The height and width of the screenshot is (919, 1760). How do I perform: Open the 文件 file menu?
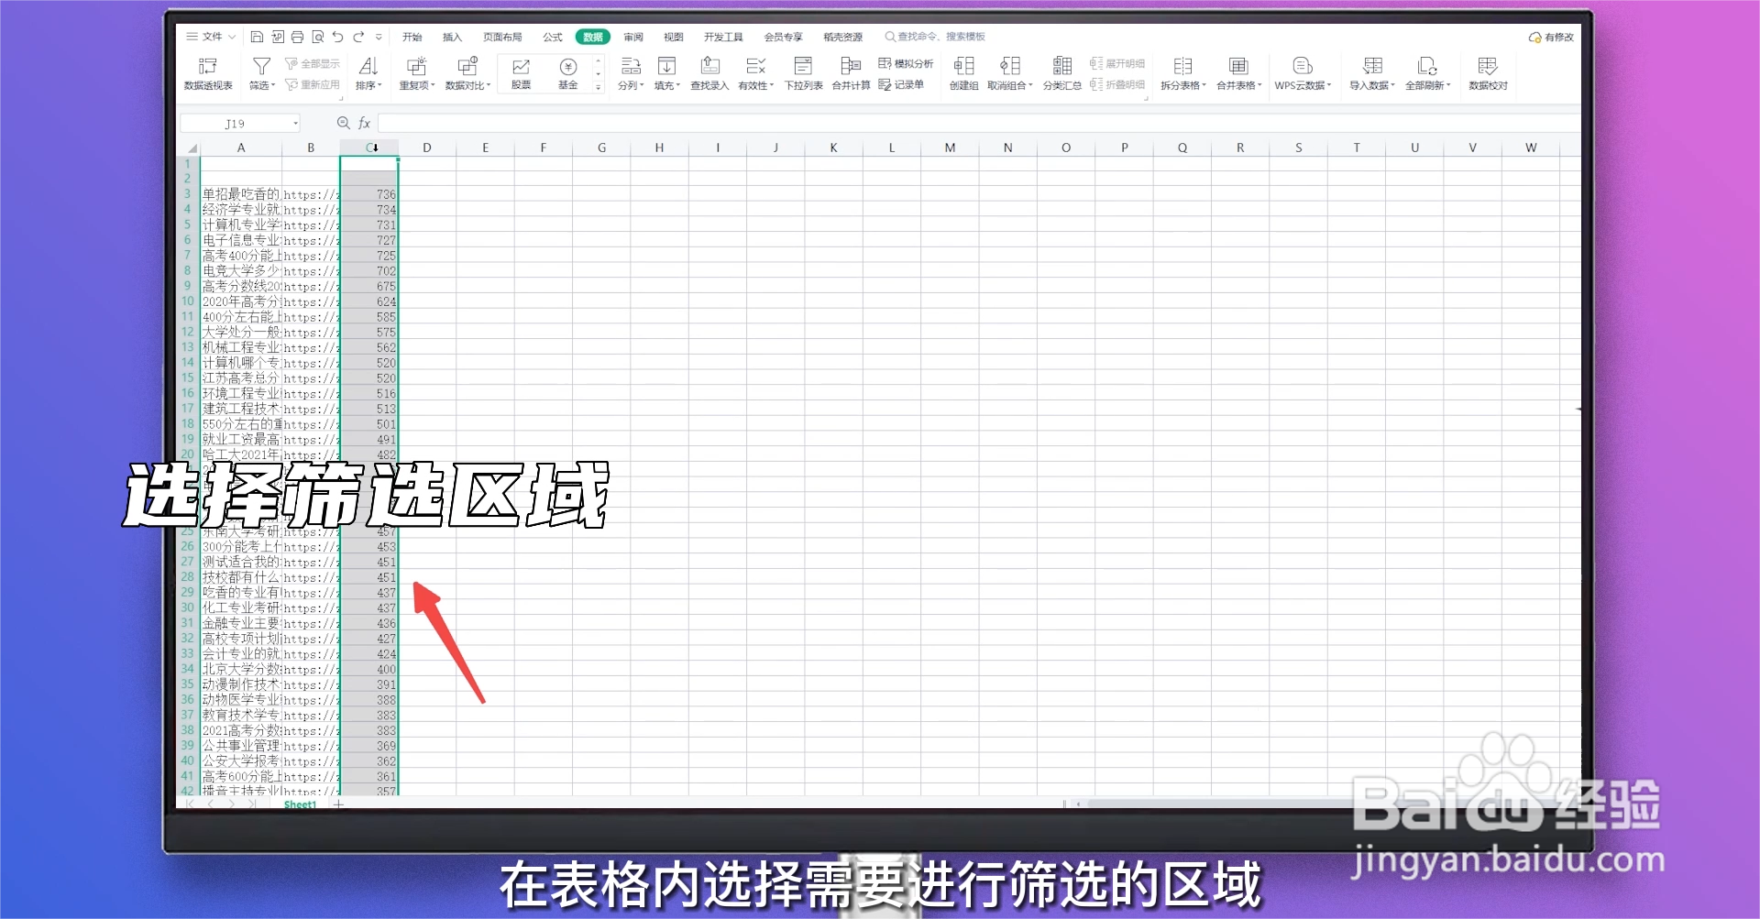(211, 37)
